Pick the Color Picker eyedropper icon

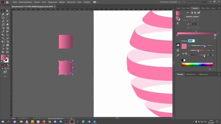point(178,55)
